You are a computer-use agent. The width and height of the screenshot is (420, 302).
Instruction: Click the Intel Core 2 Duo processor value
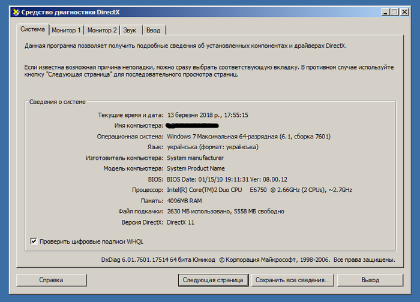[x=259, y=190]
